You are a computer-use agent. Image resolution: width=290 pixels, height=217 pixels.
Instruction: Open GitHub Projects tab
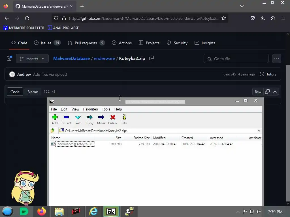tap(149, 43)
